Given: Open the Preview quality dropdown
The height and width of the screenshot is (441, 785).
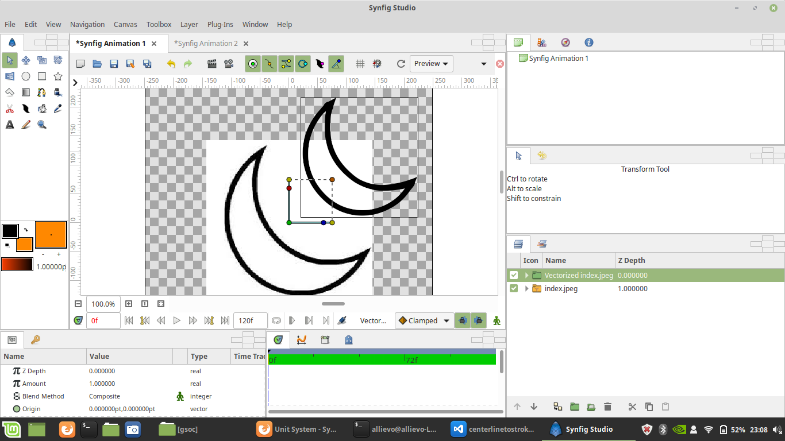Looking at the screenshot, I should [x=431, y=64].
